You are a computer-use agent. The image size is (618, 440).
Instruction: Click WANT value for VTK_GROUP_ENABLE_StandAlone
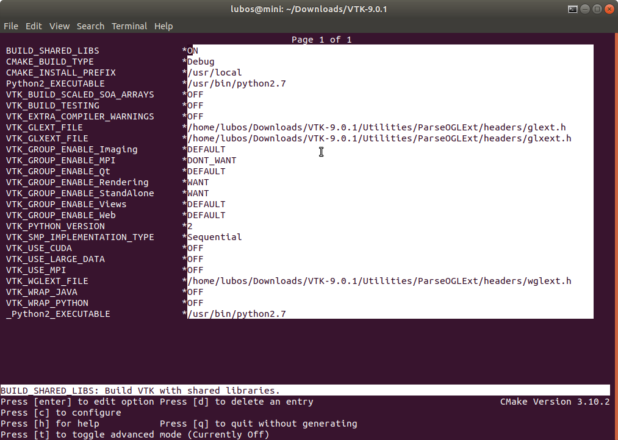coord(198,194)
